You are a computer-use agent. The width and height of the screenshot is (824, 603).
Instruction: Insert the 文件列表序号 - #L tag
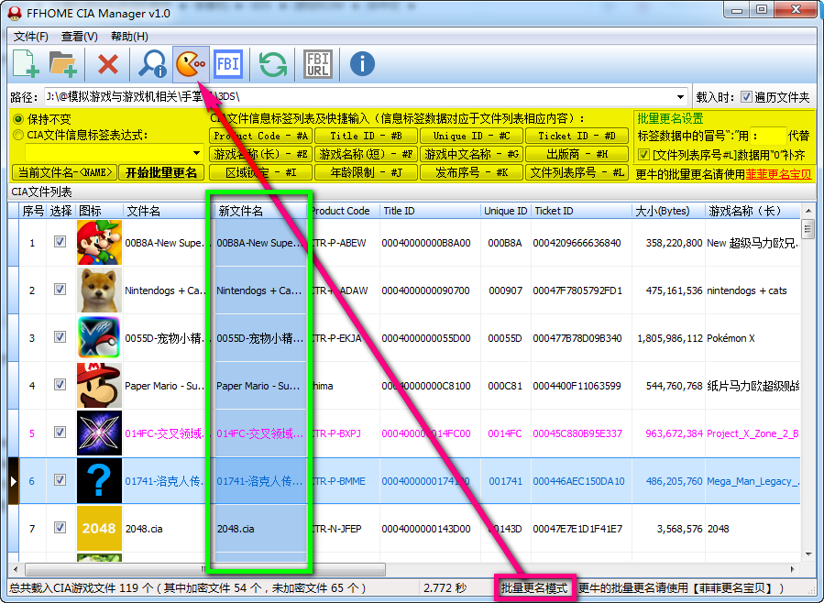pyautogui.click(x=577, y=172)
